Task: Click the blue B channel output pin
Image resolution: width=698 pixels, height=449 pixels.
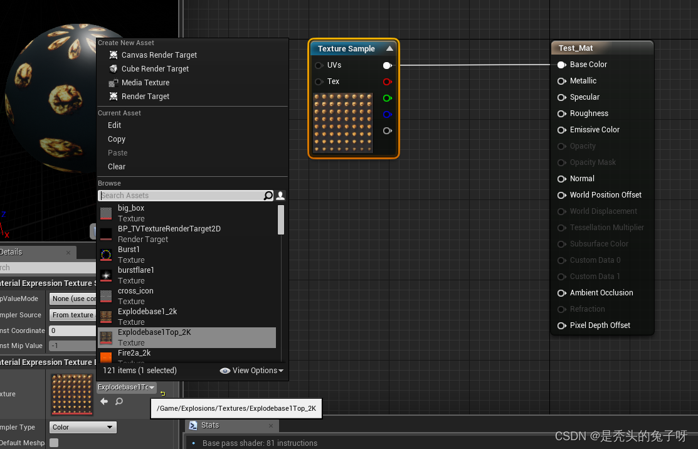Action: 387,114
